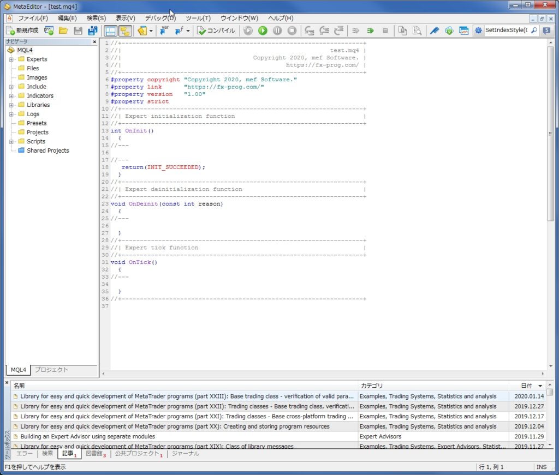This screenshot has width=559, height=475.
Task: Click the insert variable 'var' icon
Action: point(164,31)
